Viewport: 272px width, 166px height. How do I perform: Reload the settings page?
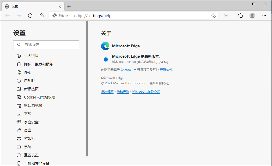click(x=30, y=16)
